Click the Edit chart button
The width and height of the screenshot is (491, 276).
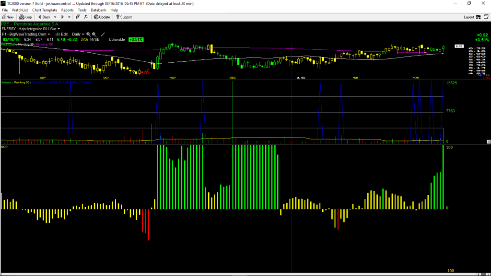pyautogui.click(x=62, y=34)
